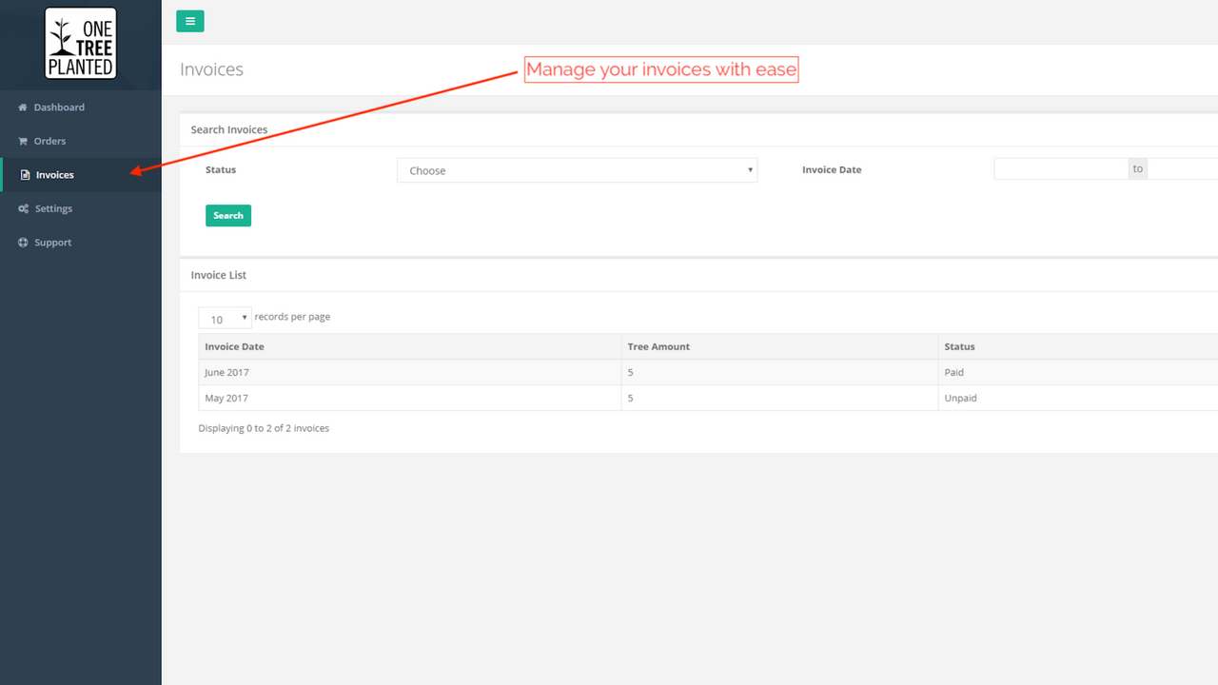Select the June 2017 invoice row
Image resolution: width=1218 pixels, height=685 pixels.
409,372
